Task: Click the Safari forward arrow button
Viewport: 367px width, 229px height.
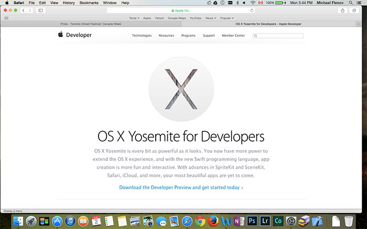Action: 30,10
